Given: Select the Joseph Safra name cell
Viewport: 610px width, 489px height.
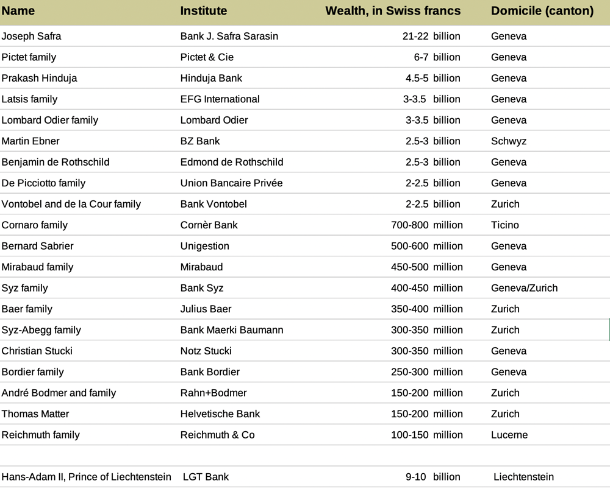Looking at the screenshot, I should pyautogui.click(x=31, y=36).
